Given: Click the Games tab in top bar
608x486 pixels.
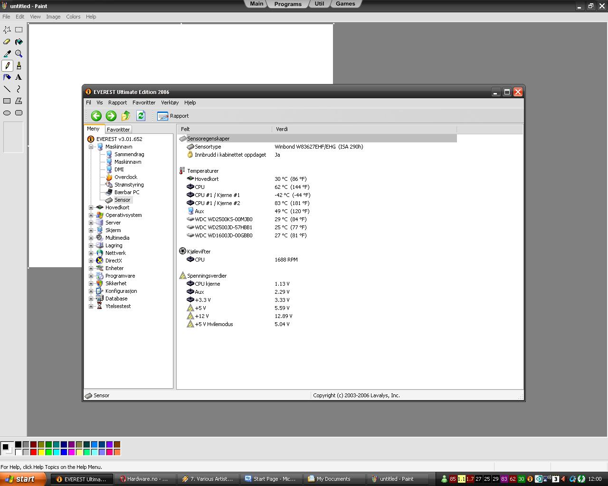Looking at the screenshot, I should (x=345, y=4).
